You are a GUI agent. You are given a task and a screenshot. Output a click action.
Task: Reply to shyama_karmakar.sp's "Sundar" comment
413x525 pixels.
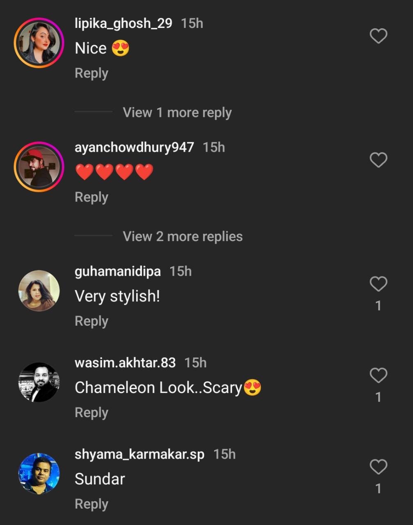[x=91, y=504]
